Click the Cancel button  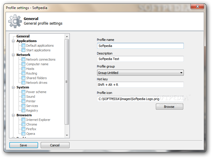point(55,145)
